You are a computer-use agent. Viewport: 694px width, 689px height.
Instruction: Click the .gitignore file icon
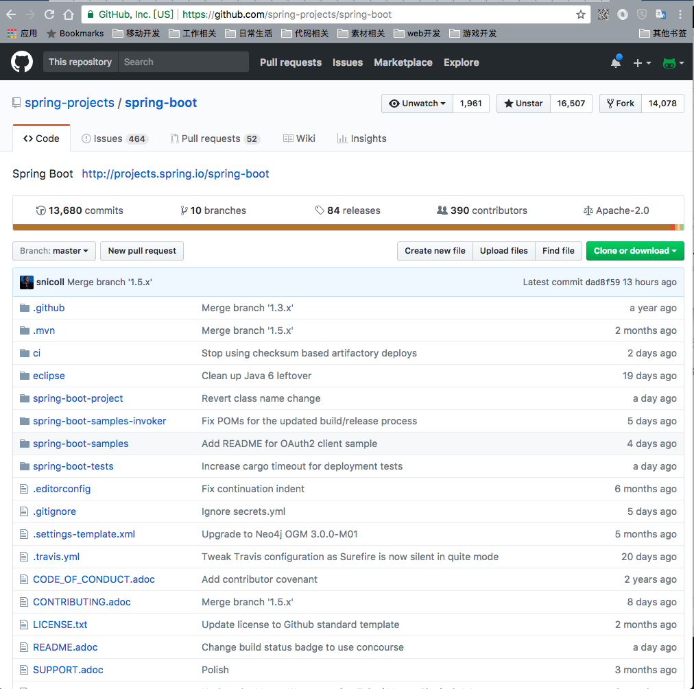point(24,511)
